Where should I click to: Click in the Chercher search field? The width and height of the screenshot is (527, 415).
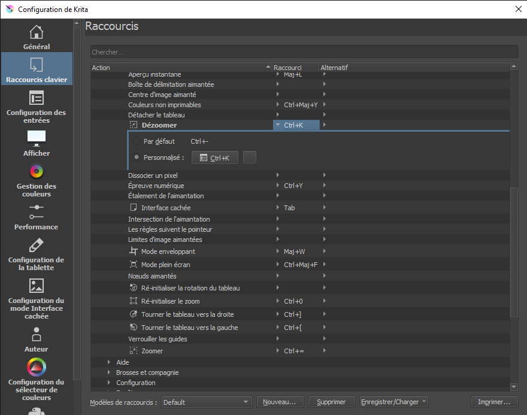(304, 52)
